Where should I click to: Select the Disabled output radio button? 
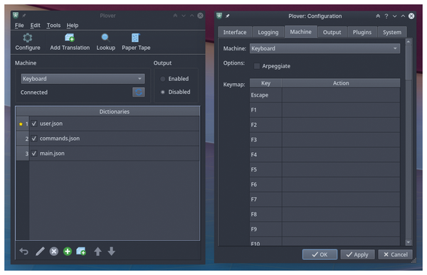[x=162, y=92]
